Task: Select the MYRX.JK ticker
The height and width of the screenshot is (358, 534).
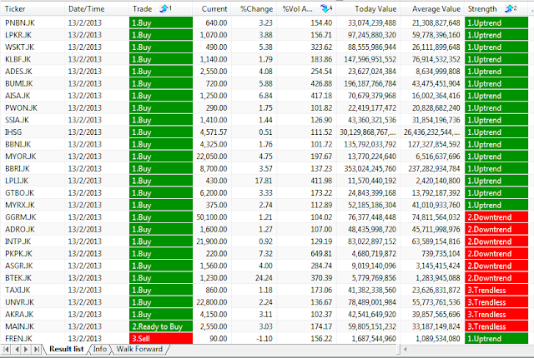Action: 20,205
